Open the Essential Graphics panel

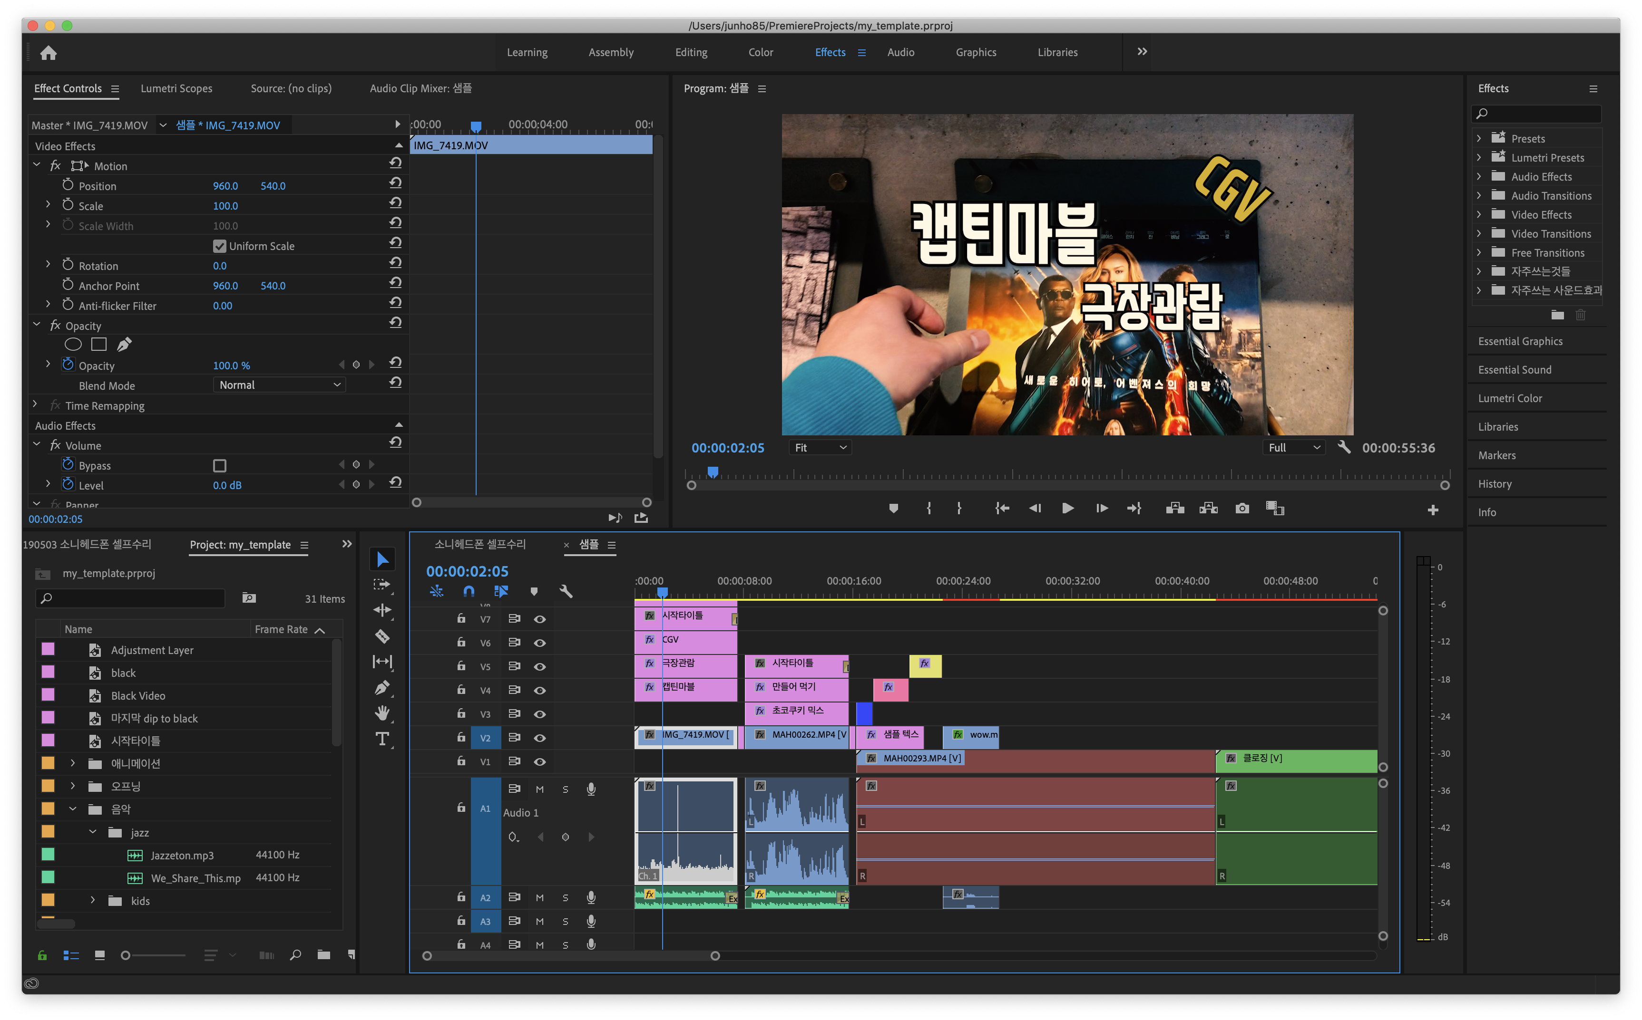pos(1520,341)
